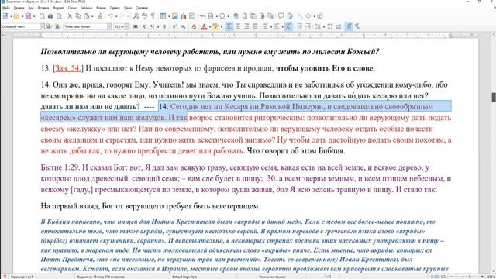Toggle formatting marks pilcrow in top toolbar
Viewport: 496px width, 279px height.
tap(153, 16)
